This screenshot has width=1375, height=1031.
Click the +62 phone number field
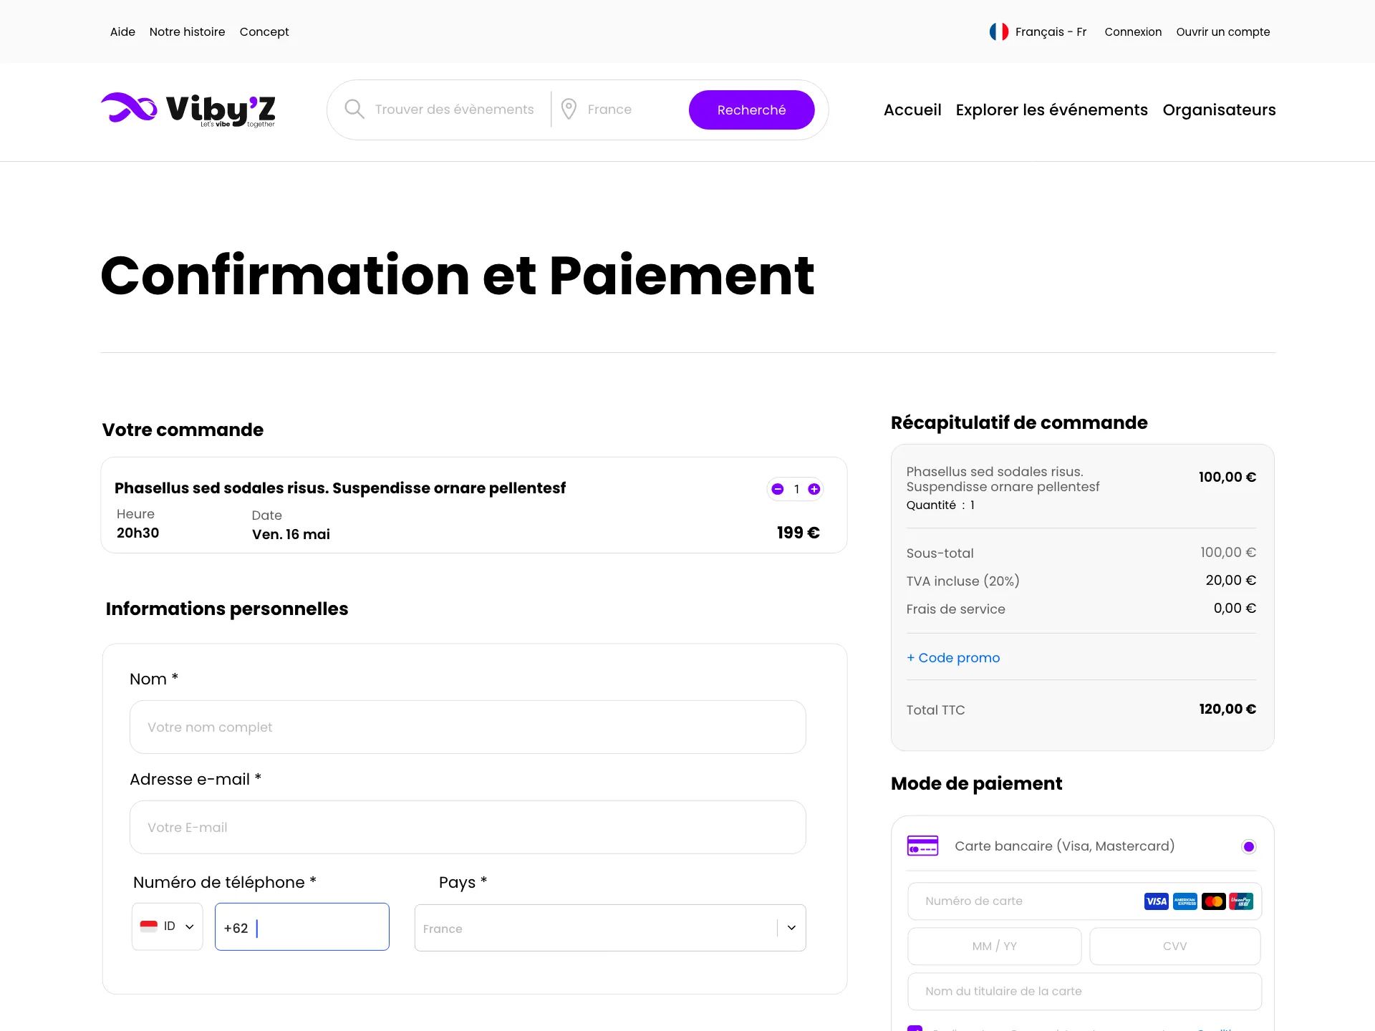tap(301, 926)
